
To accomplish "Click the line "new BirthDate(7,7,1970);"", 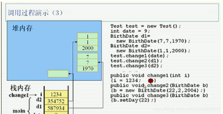I will (x=153, y=41).
